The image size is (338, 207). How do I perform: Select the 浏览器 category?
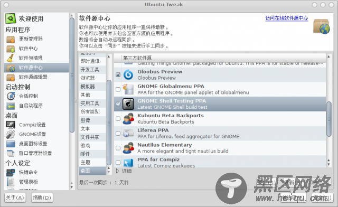[92, 78]
